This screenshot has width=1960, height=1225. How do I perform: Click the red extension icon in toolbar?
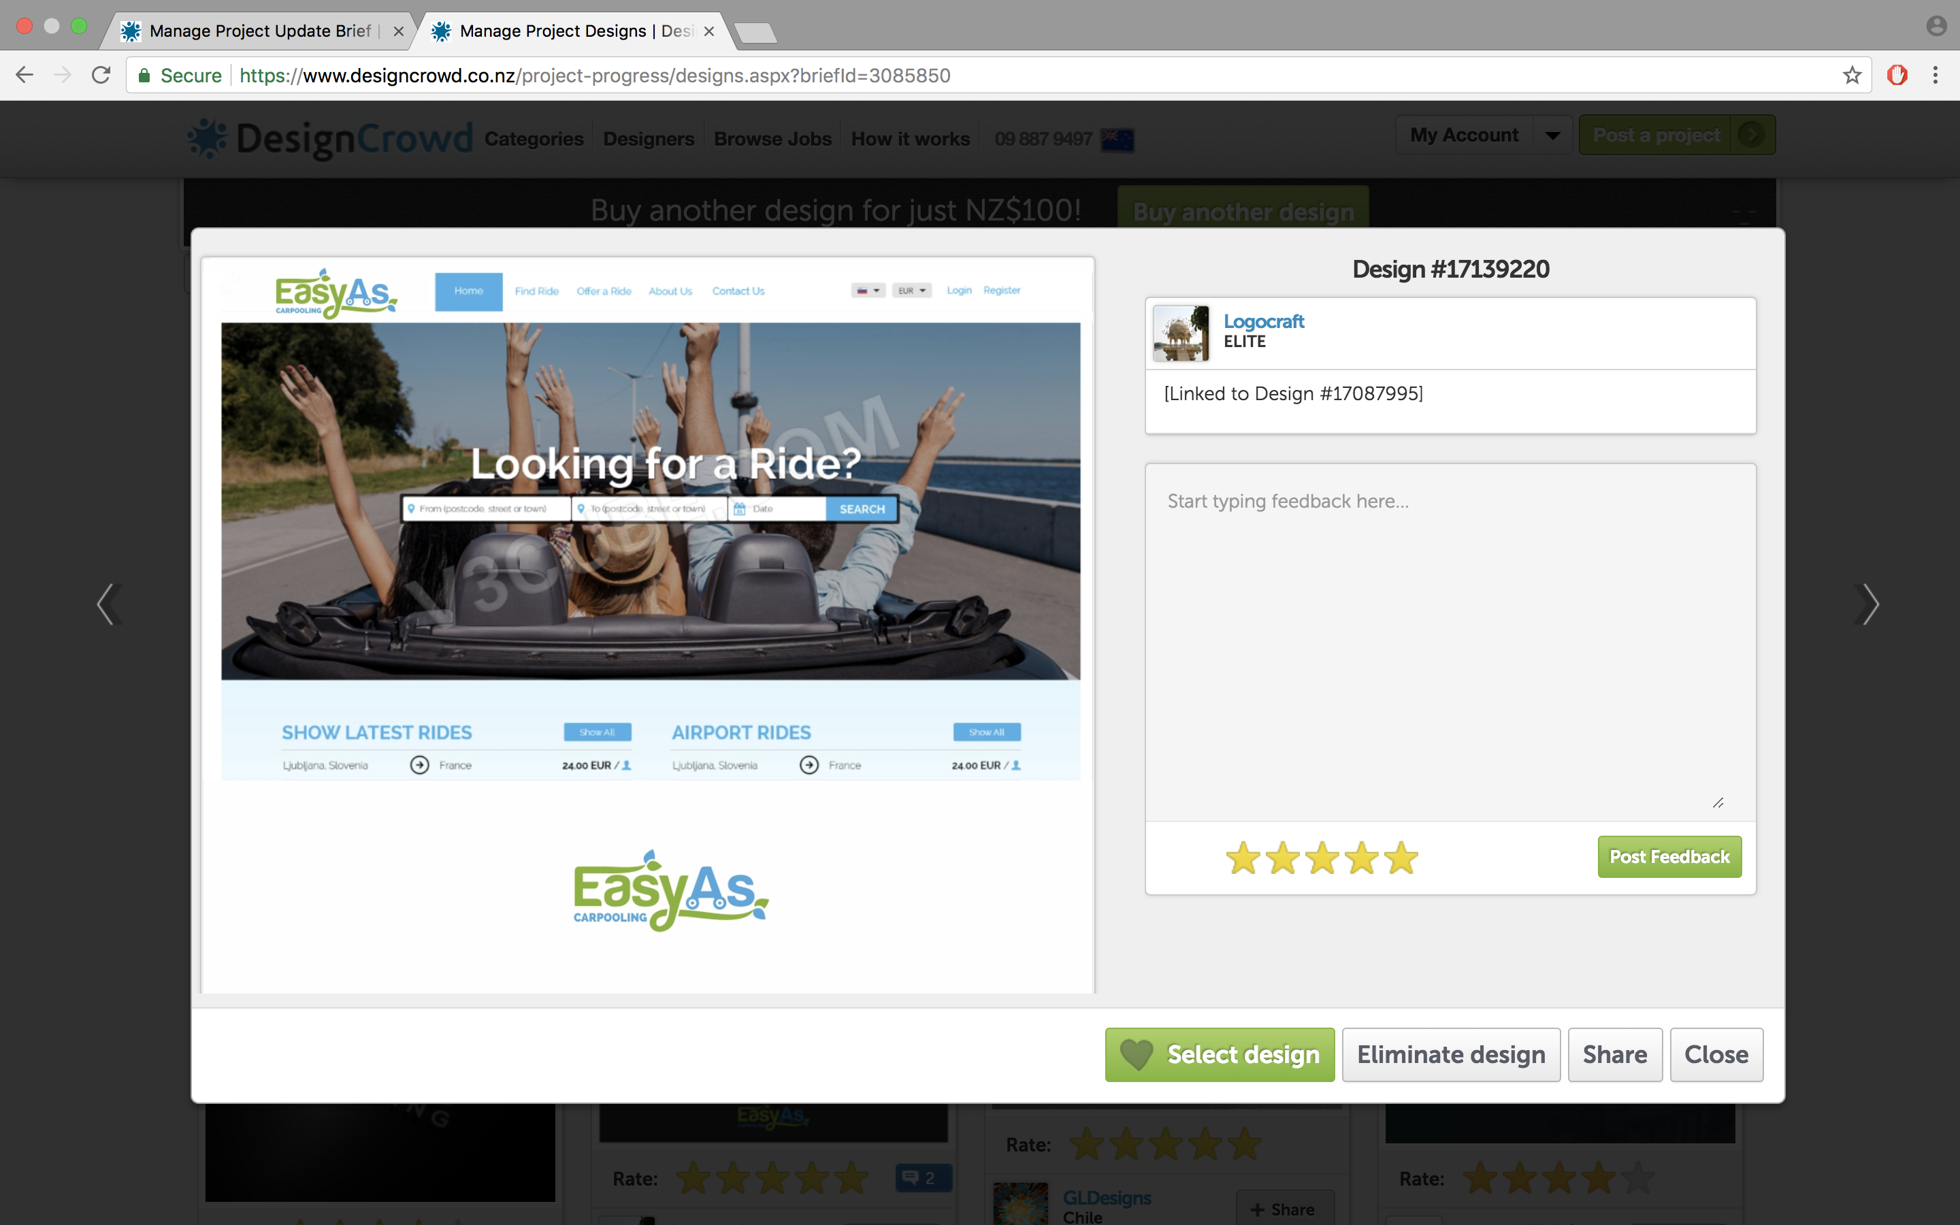click(x=1897, y=76)
